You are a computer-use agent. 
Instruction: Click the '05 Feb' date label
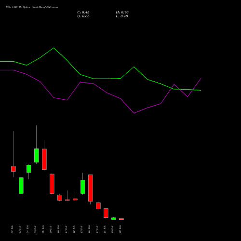tap(36, 229)
